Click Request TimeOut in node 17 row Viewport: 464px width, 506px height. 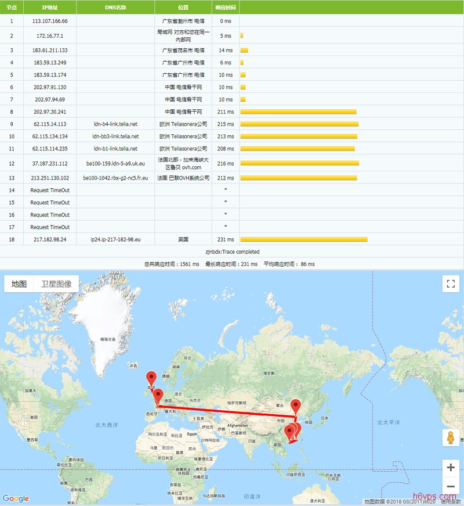pos(50,227)
